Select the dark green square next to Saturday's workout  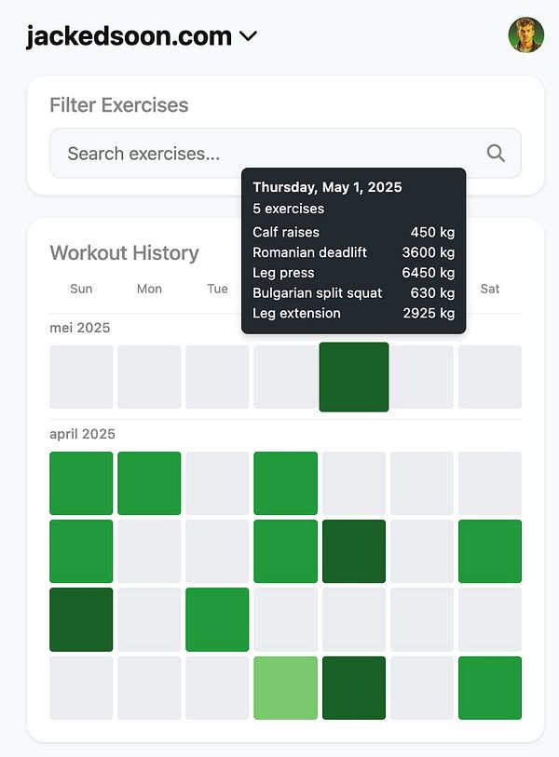point(354,551)
